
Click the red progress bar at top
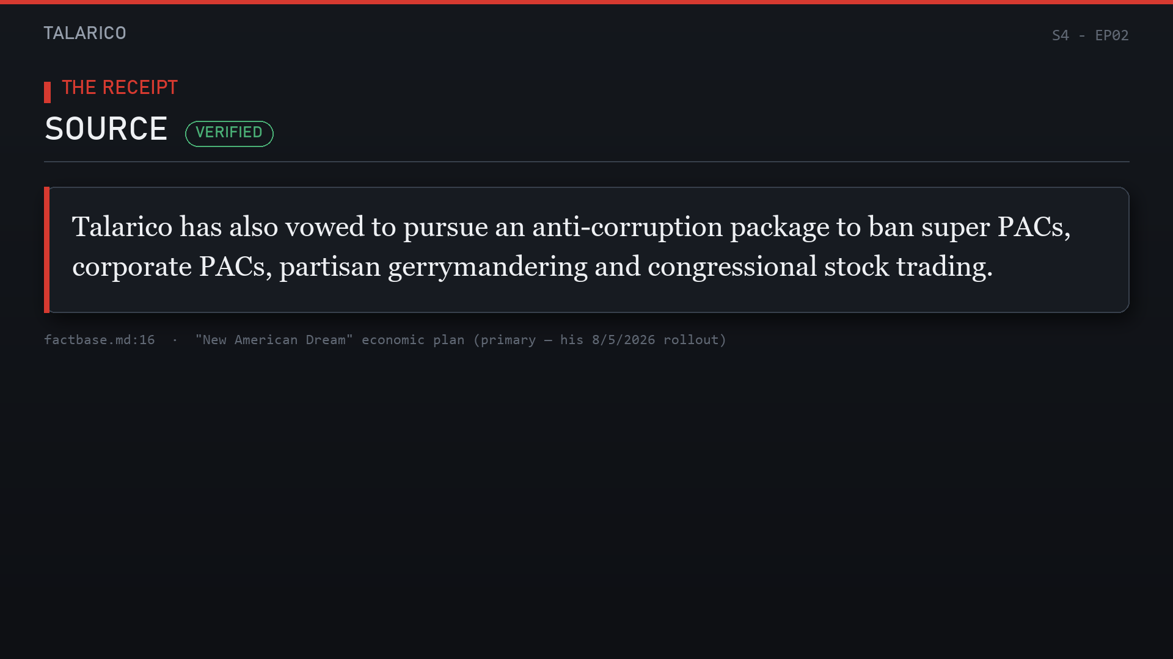pyautogui.click(x=586, y=2)
